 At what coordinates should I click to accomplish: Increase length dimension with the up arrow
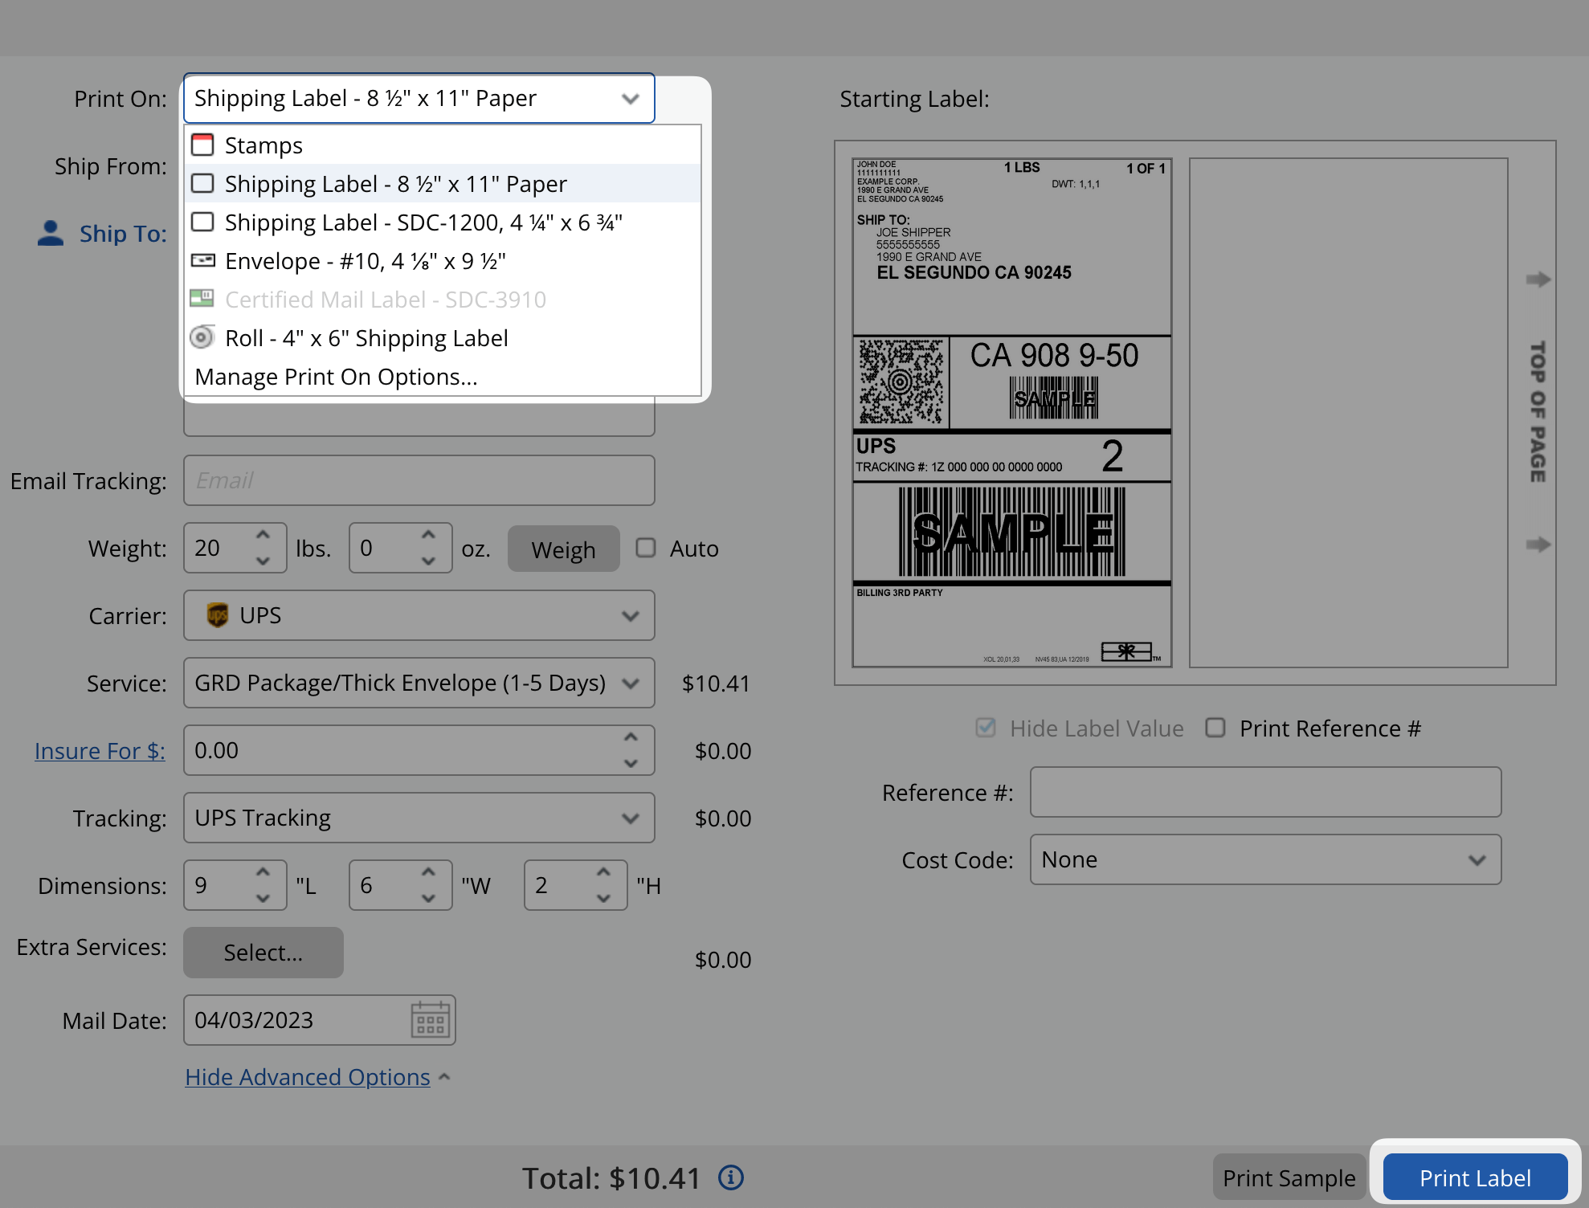(x=263, y=872)
